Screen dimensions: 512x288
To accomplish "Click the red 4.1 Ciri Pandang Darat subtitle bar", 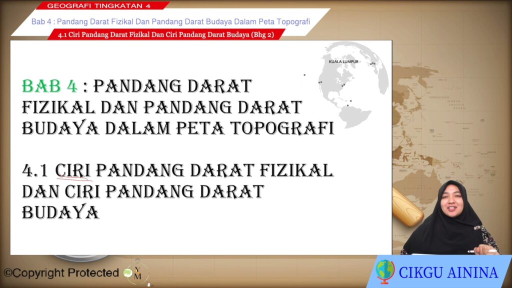I will [x=166, y=34].
